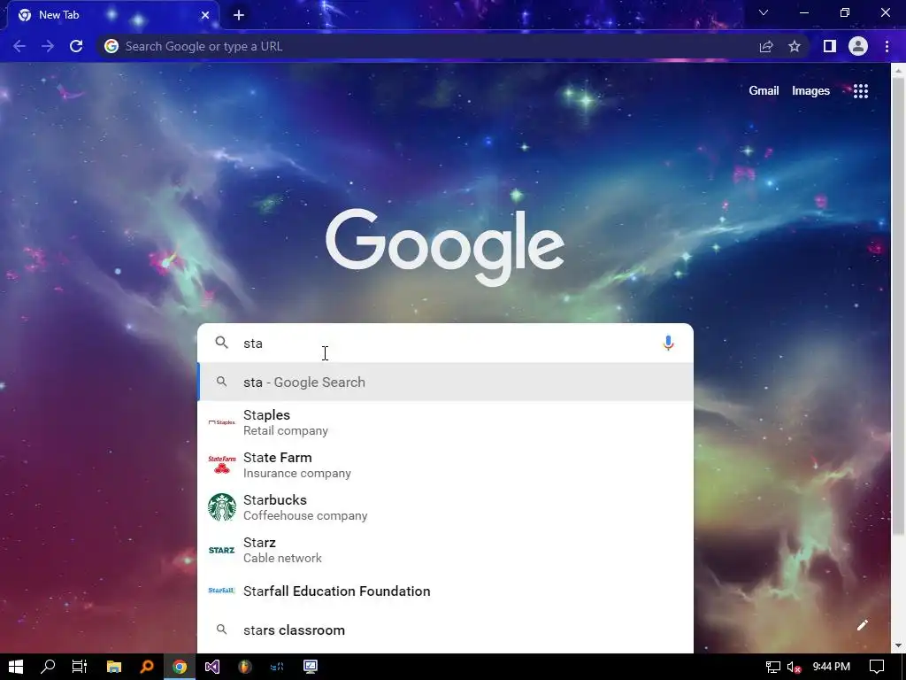Open the Google apps grid
906x680 pixels.
[860, 91]
